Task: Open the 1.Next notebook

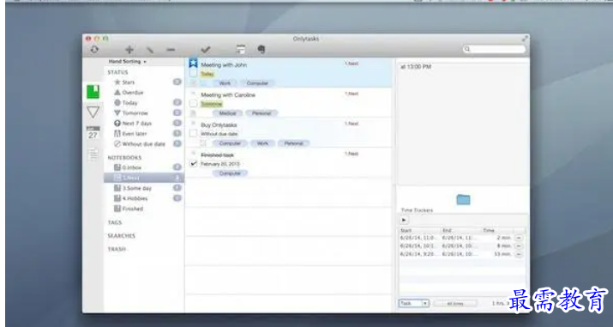Action: 143,178
